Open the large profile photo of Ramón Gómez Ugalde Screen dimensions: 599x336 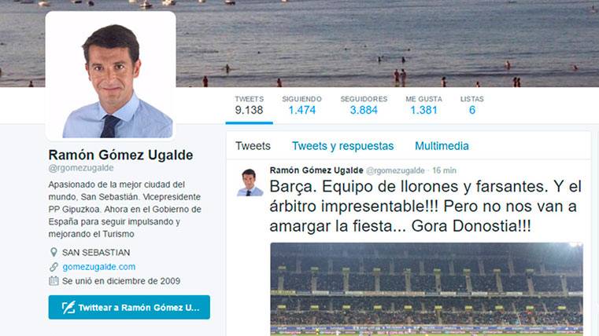pyautogui.click(x=111, y=76)
